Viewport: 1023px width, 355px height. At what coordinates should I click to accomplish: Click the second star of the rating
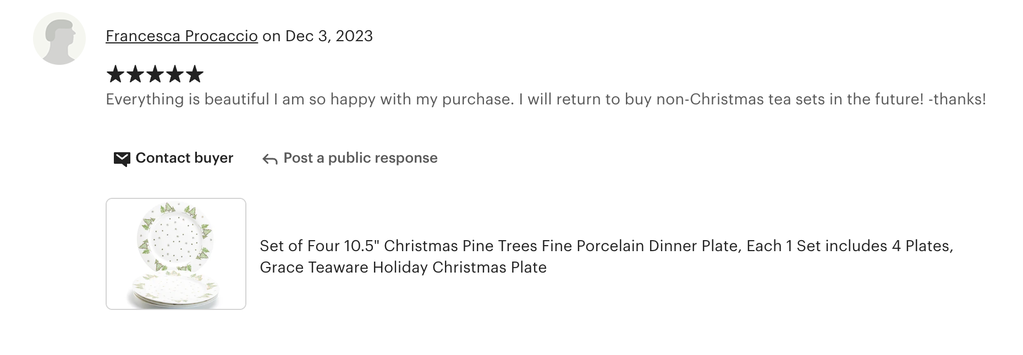(135, 74)
